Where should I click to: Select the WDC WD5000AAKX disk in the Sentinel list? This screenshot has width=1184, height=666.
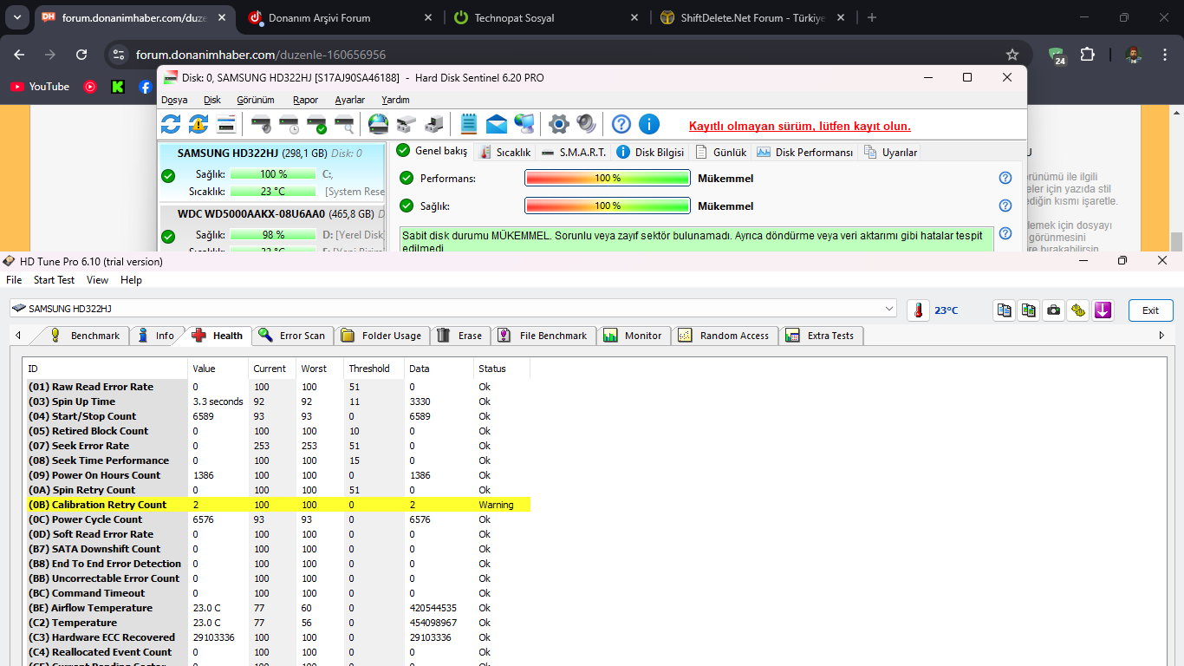pyautogui.click(x=272, y=229)
